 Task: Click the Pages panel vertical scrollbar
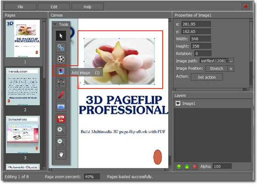pyautogui.click(x=44, y=94)
